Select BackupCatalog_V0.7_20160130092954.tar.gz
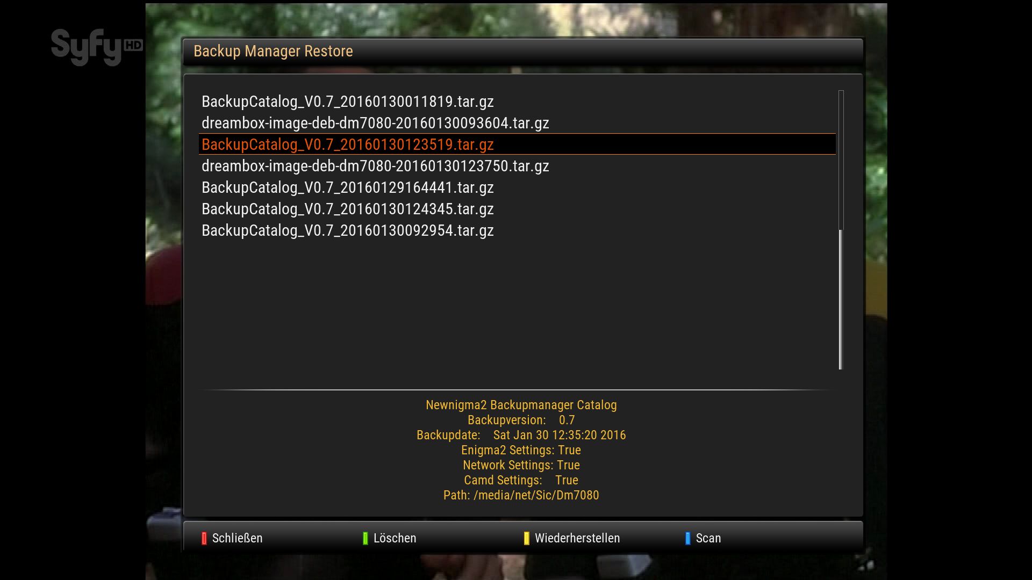 (x=517, y=230)
